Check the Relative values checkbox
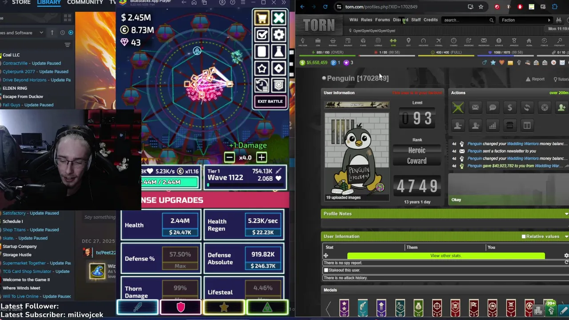The height and width of the screenshot is (320, 569). coord(524,236)
